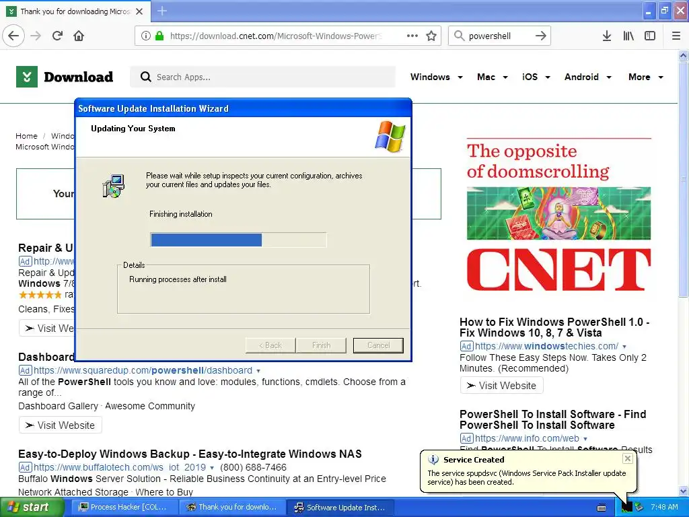The width and height of the screenshot is (689, 517).
Task: Open a new tab with plus icon
Action: 162,11
